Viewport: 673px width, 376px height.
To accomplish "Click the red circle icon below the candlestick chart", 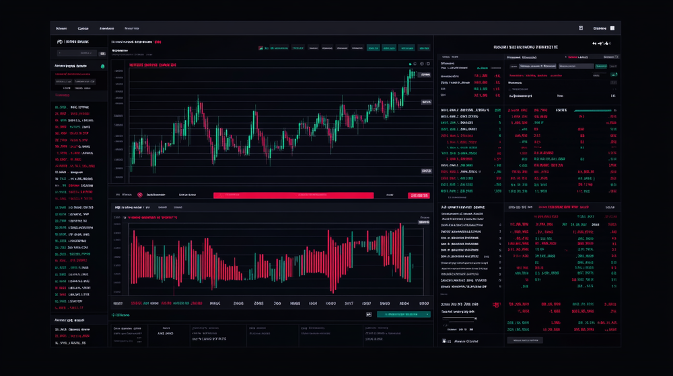I will [140, 195].
